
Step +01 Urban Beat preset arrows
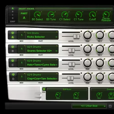pyautogui.click(x=105, y=106)
